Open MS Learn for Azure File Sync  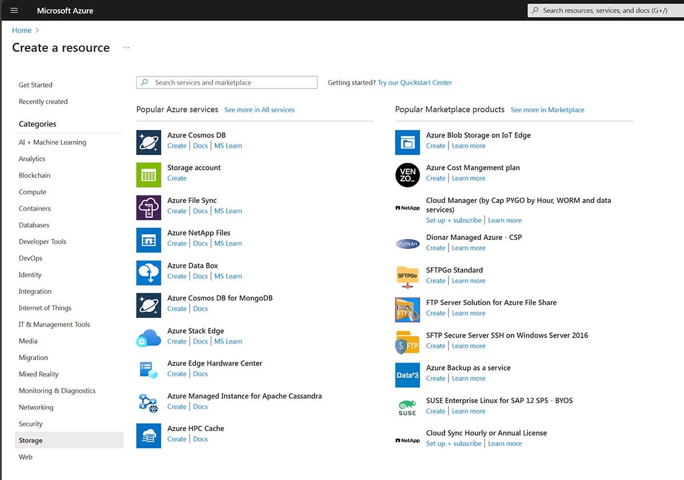point(228,210)
